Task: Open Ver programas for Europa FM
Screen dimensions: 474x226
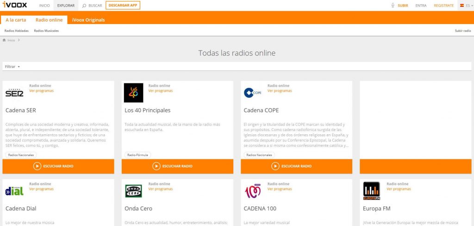Action: 399,189
